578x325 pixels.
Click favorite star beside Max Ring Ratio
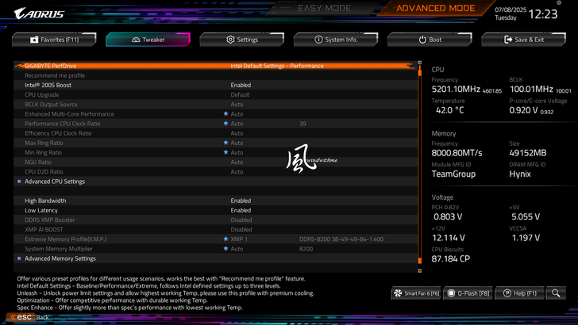(225, 143)
